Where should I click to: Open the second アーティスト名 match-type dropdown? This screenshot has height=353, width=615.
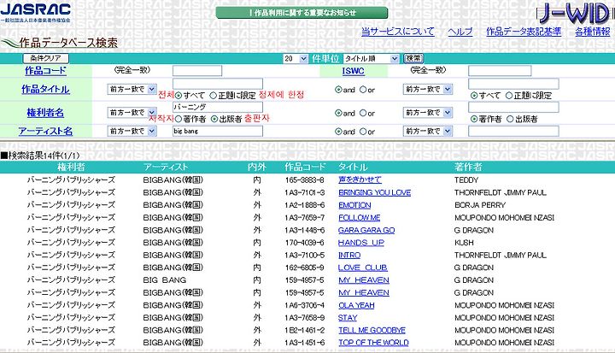click(428, 131)
